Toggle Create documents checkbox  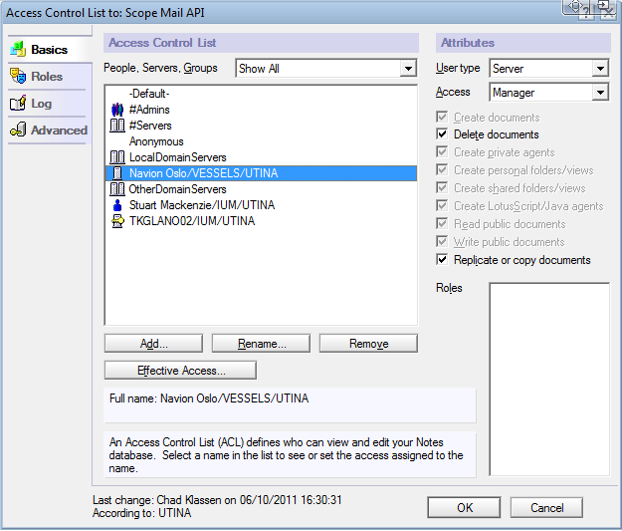tap(442, 118)
